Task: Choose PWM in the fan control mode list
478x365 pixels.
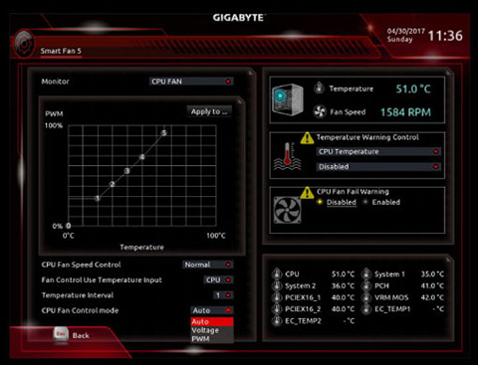Action: coord(212,339)
